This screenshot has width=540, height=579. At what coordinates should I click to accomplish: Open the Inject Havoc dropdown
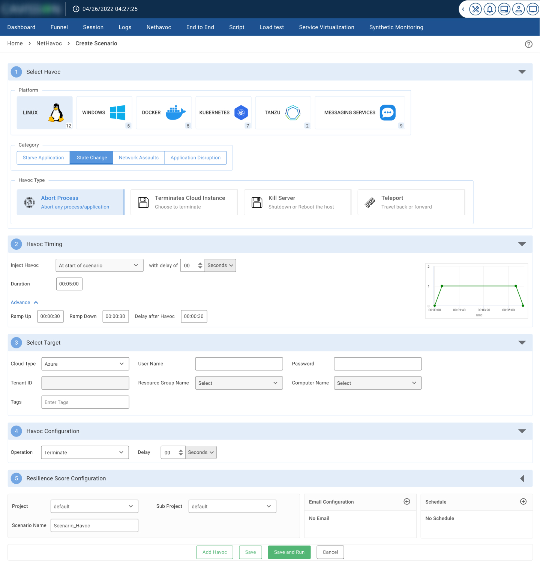tap(99, 265)
